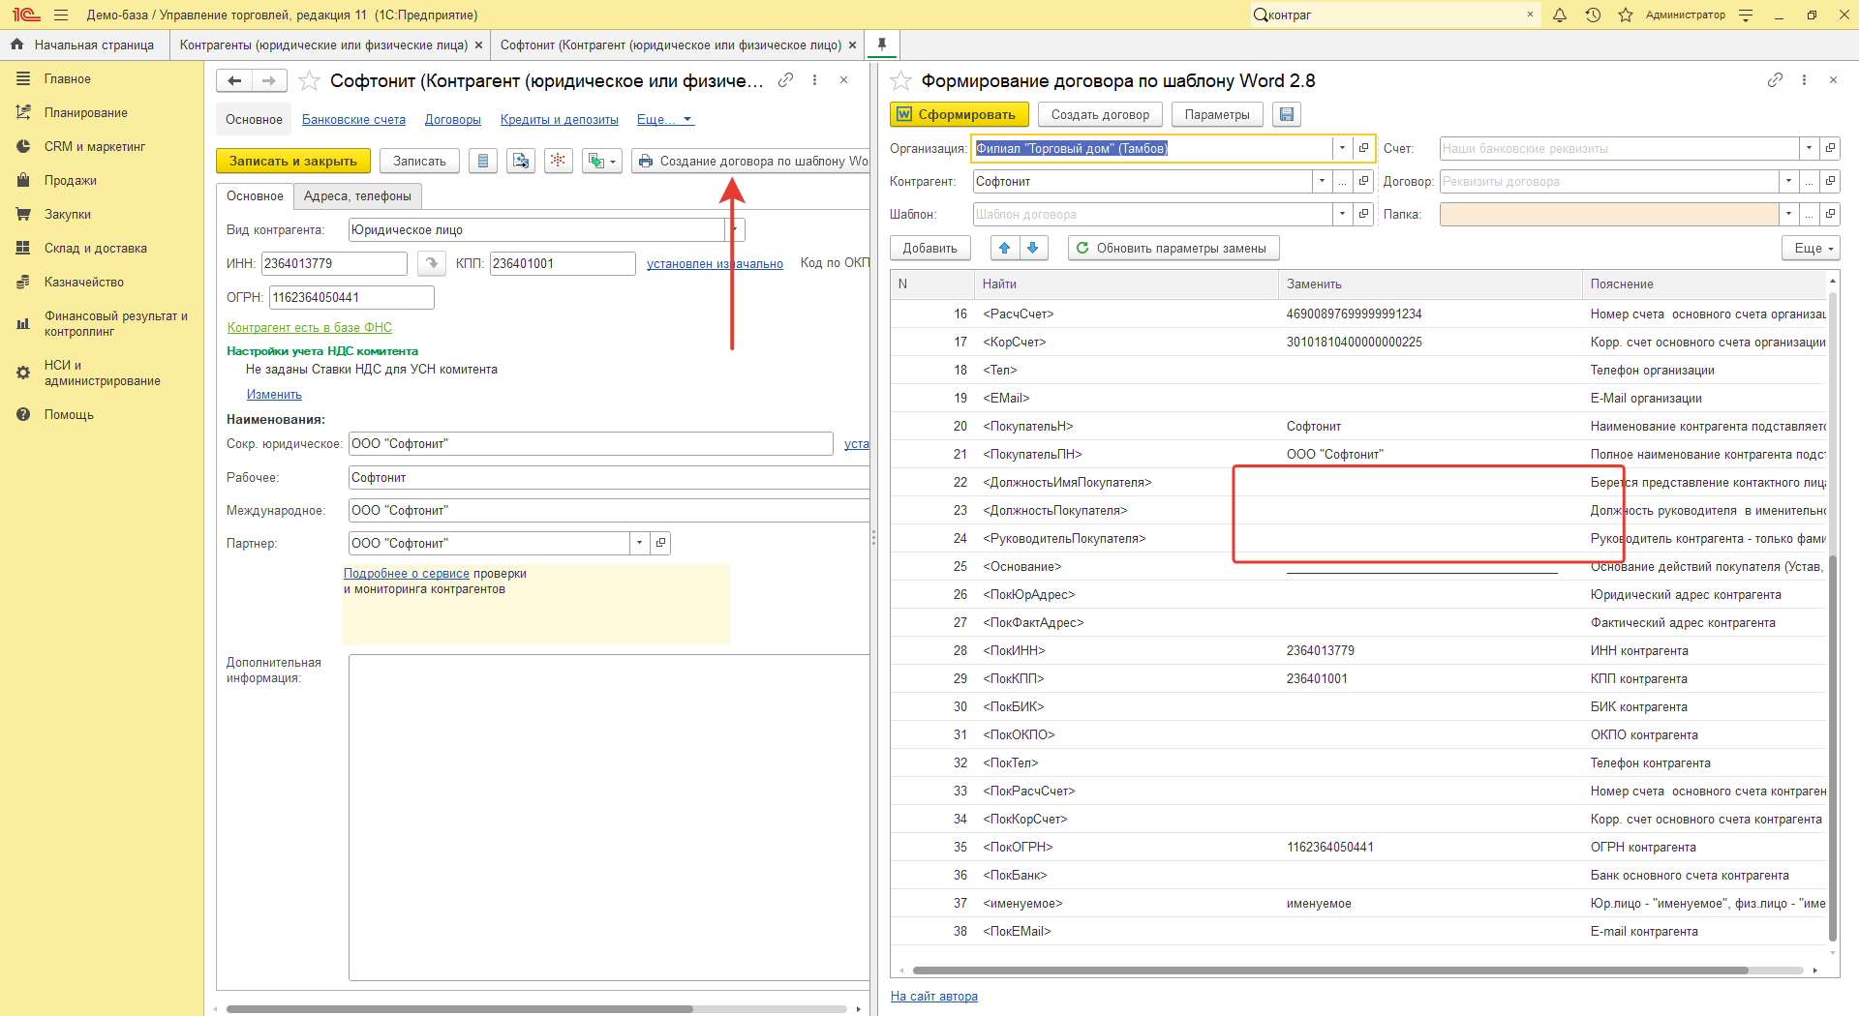Open favorites star in title bar
This screenshot has height=1016, width=1859.
tap(1626, 15)
